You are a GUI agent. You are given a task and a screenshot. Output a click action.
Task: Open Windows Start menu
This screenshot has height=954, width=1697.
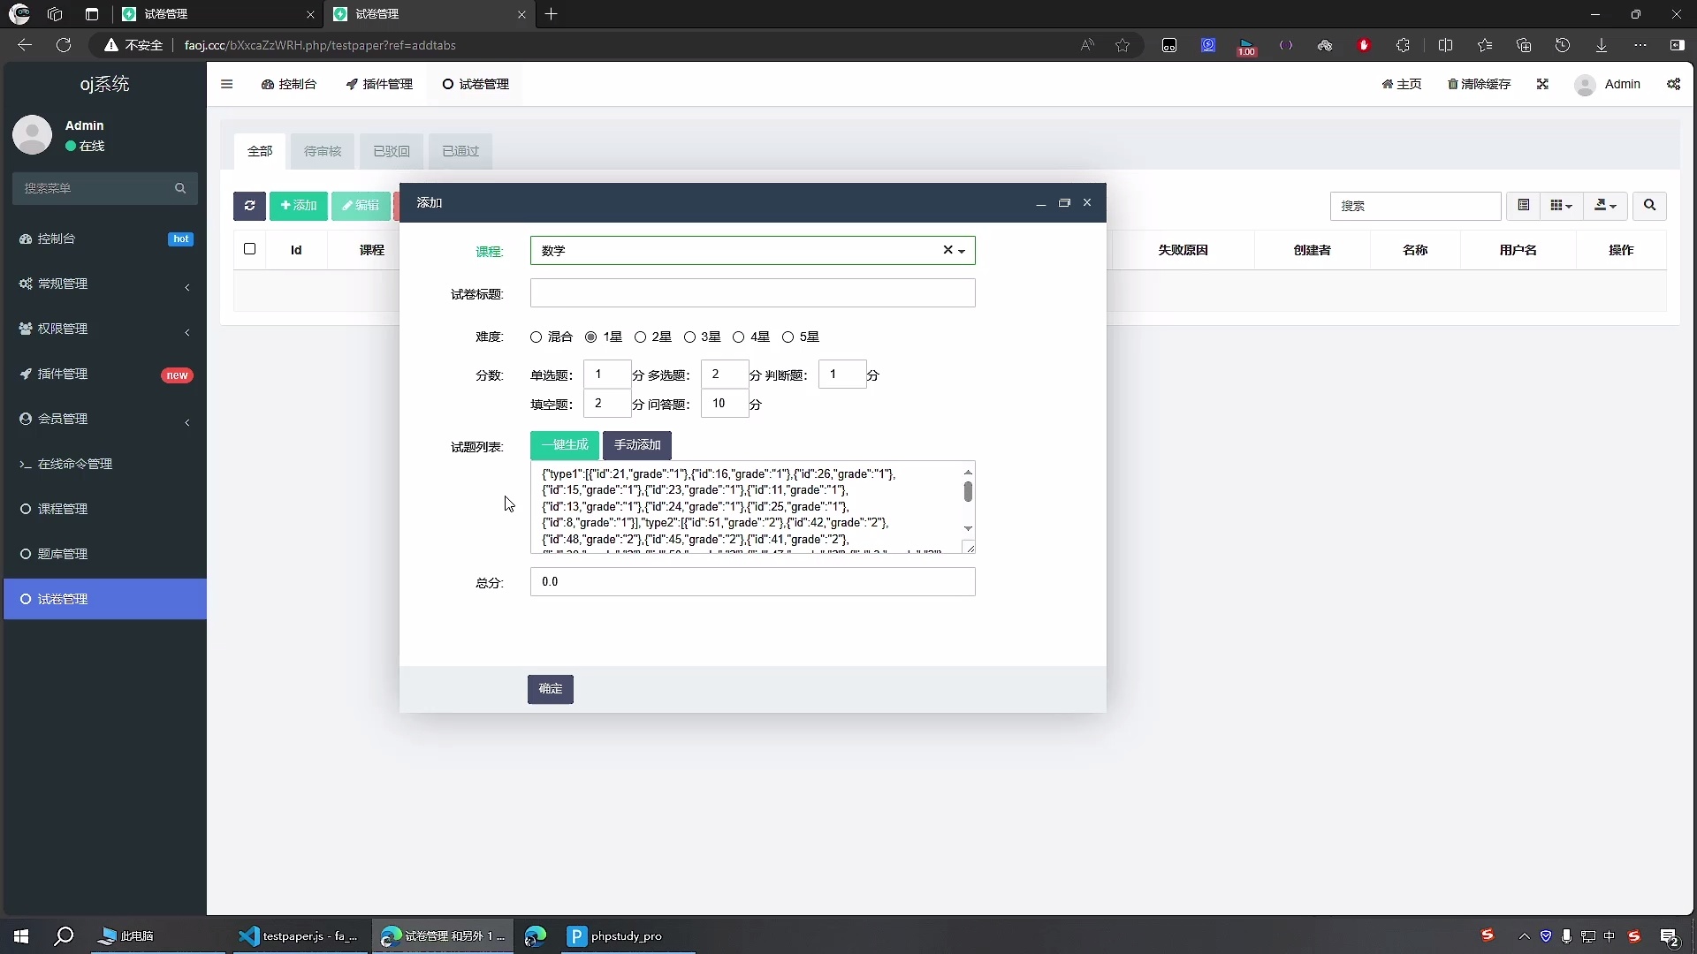21,936
